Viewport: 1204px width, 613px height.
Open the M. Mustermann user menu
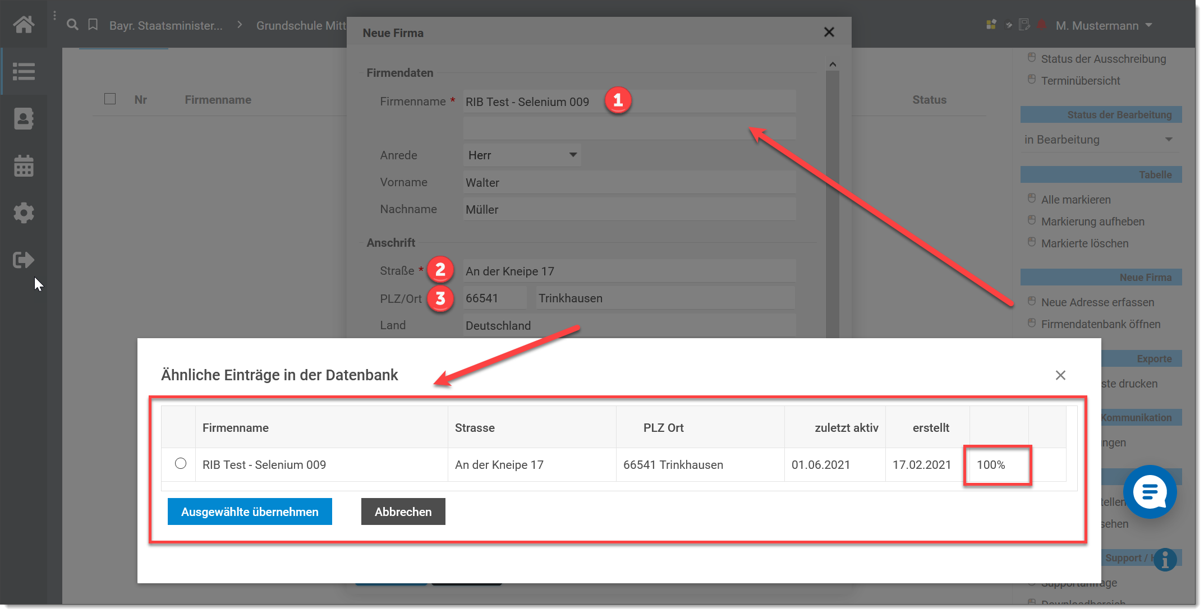pyautogui.click(x=1103, y=26)
